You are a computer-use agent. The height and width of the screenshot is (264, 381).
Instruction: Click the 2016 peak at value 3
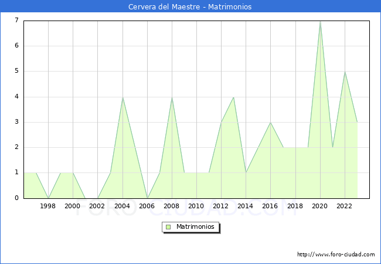click(270, 123)
